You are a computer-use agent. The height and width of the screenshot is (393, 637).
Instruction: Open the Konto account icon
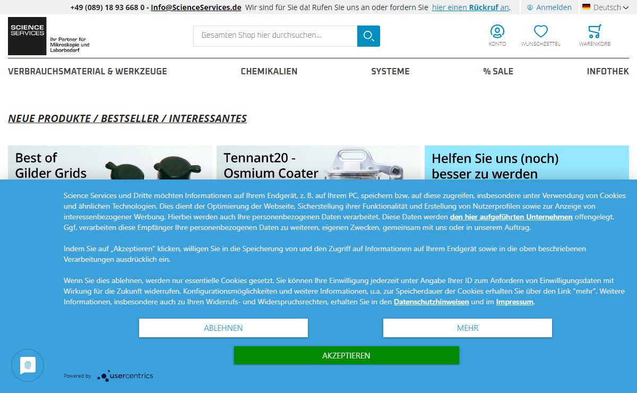coord(497,36)
